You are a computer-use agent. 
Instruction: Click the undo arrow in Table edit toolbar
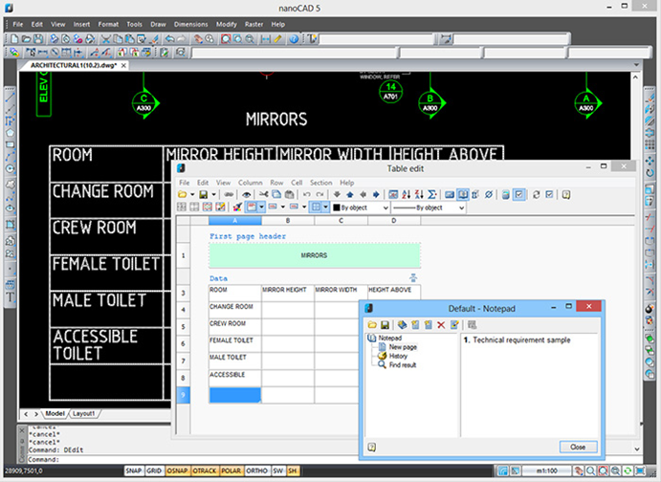pyautogui.click(x=306, y=194)
